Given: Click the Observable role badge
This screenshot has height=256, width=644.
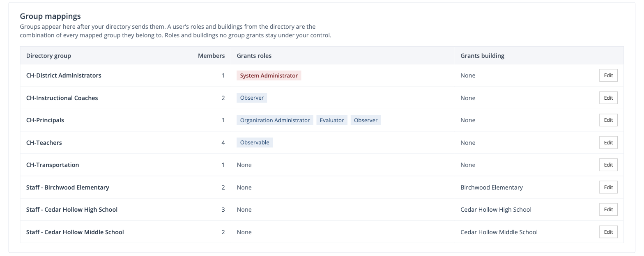Looking at the screenshot, I should tap(255, 143).
